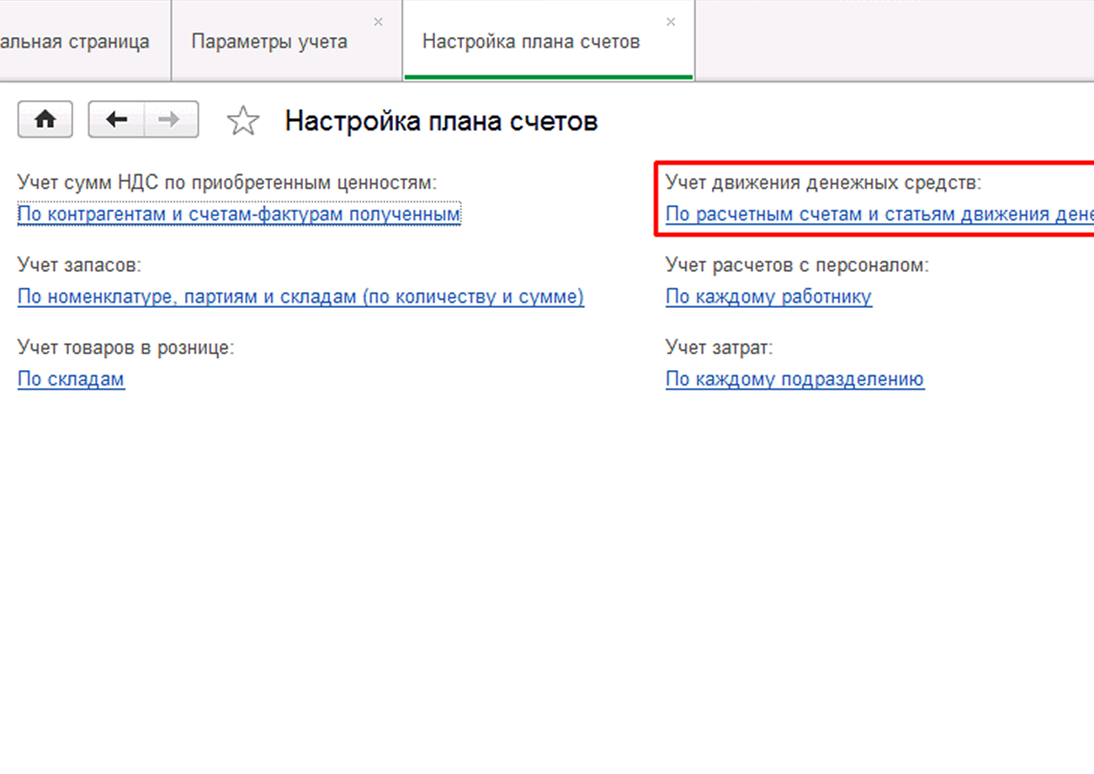
Task: Select the Настройка плана счетов tab
Action: point(530,41)
